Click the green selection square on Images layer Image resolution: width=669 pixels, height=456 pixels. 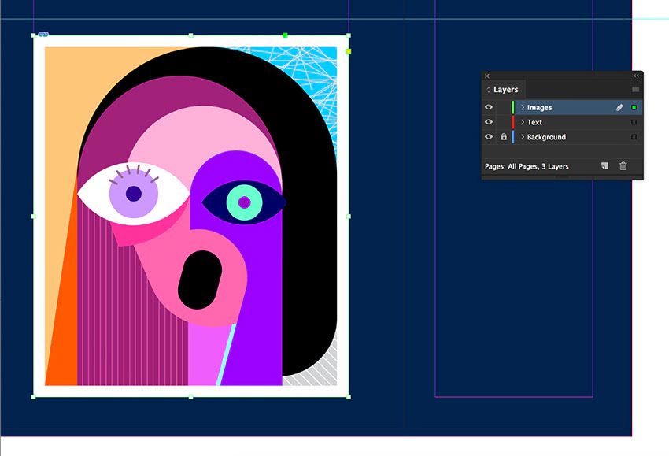pos(634,108)
